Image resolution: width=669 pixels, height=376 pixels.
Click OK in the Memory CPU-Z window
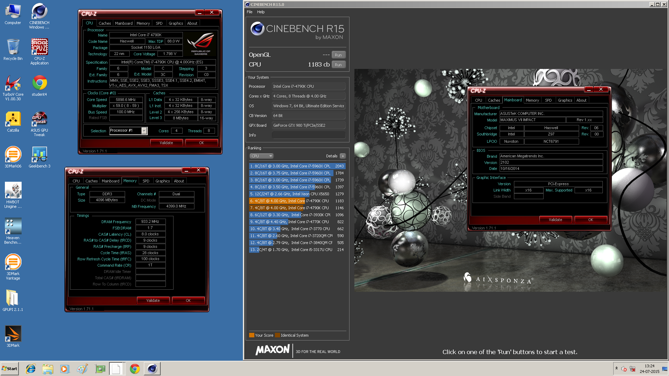[x=188, y=300]
